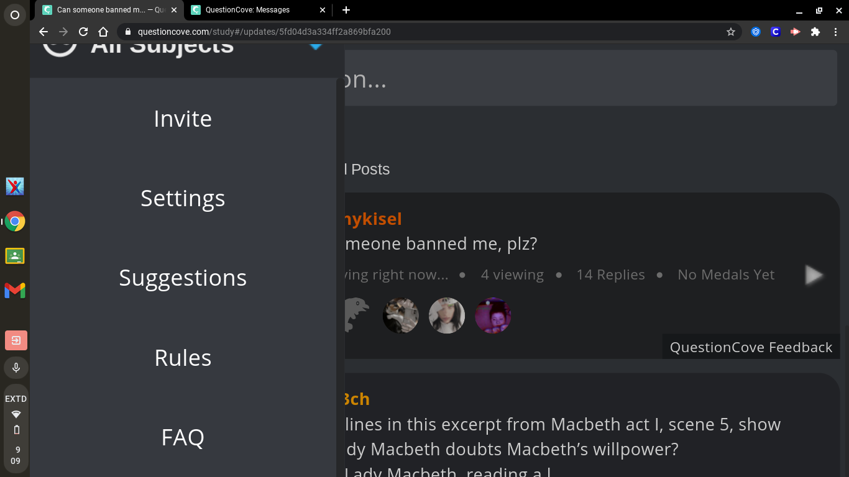
Task: Open the Rules page link
Action: [x=183, y=358]
